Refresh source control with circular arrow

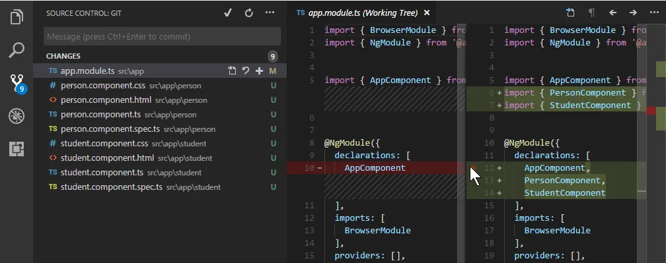[249, 13]
